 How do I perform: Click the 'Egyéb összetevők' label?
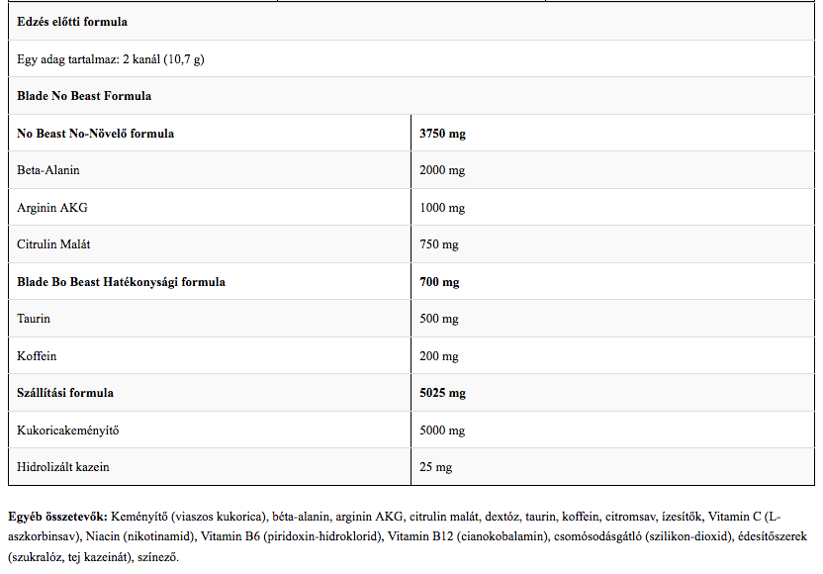(58, 517)
